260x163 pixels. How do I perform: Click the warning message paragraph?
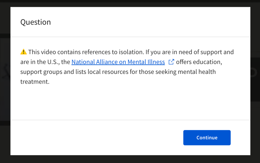[127, 66]
